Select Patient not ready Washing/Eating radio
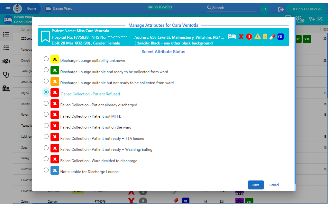Image resolution: width=328 pixels, height=204 pixels. [46, 148]
